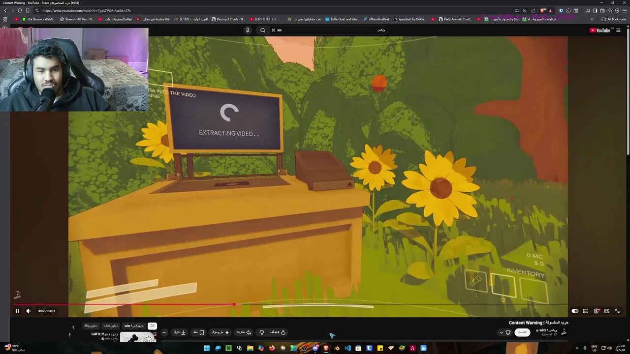The width and height of the screenshot is (630, 354).
Task: Mute the video with the speaker icon
Action: [x=28, y=311]
